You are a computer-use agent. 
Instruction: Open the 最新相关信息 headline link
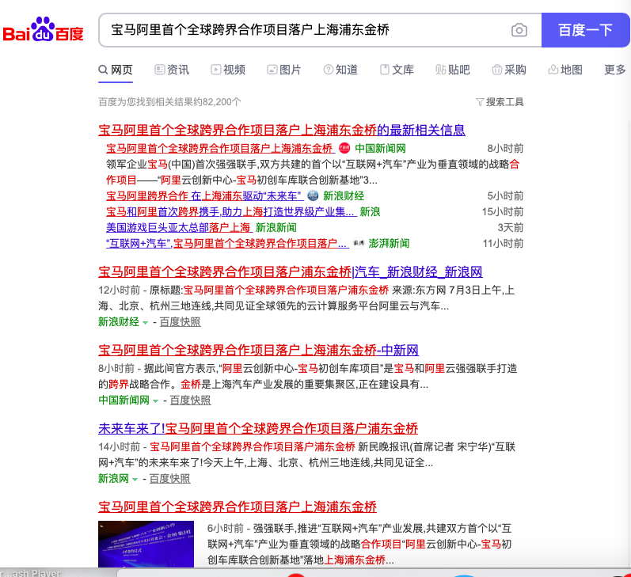tap(282, 130)
